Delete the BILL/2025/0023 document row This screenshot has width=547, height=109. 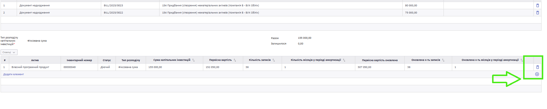pyautogui.click(x=538, y=5)
